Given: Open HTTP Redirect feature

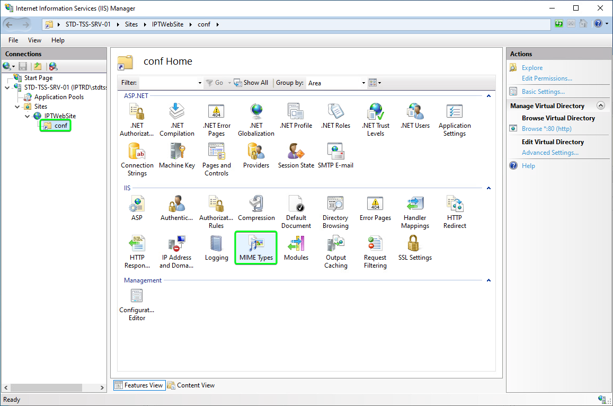Looking at the screenshot, I should [454, 213].
